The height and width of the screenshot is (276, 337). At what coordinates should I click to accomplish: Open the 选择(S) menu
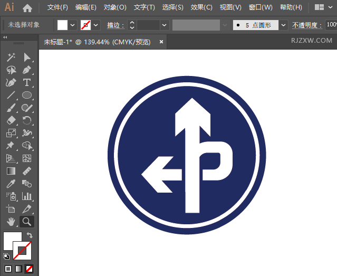173,7
